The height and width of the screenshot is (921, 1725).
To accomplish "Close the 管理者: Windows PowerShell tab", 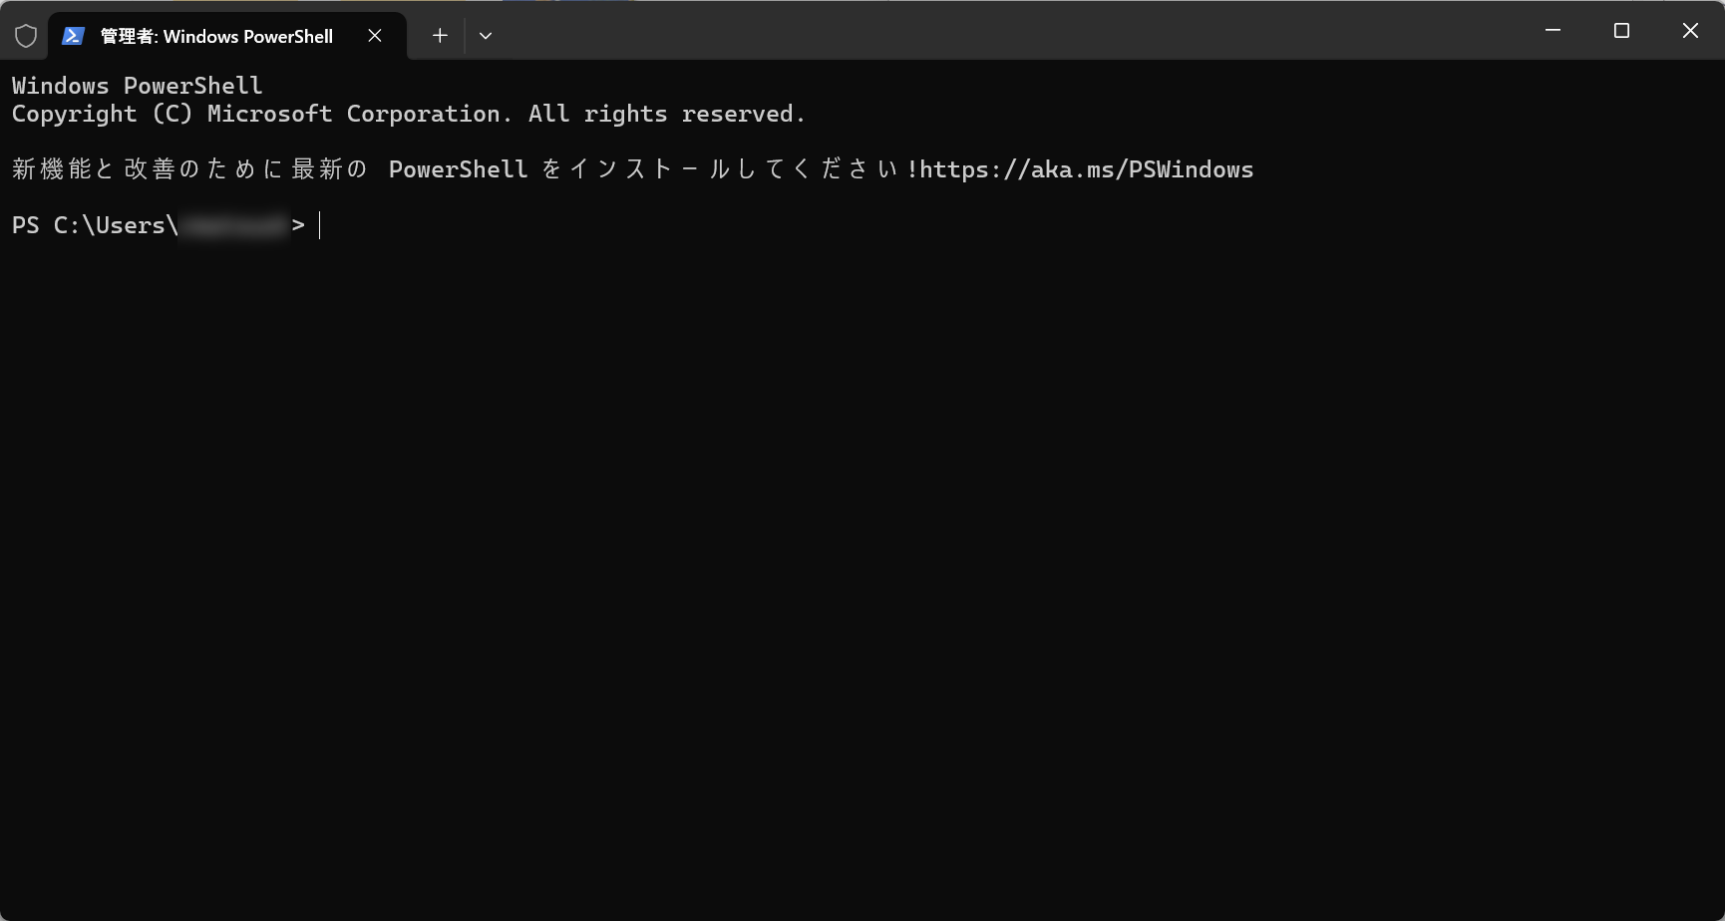I will pyautogui.click(x=375, y=35).
